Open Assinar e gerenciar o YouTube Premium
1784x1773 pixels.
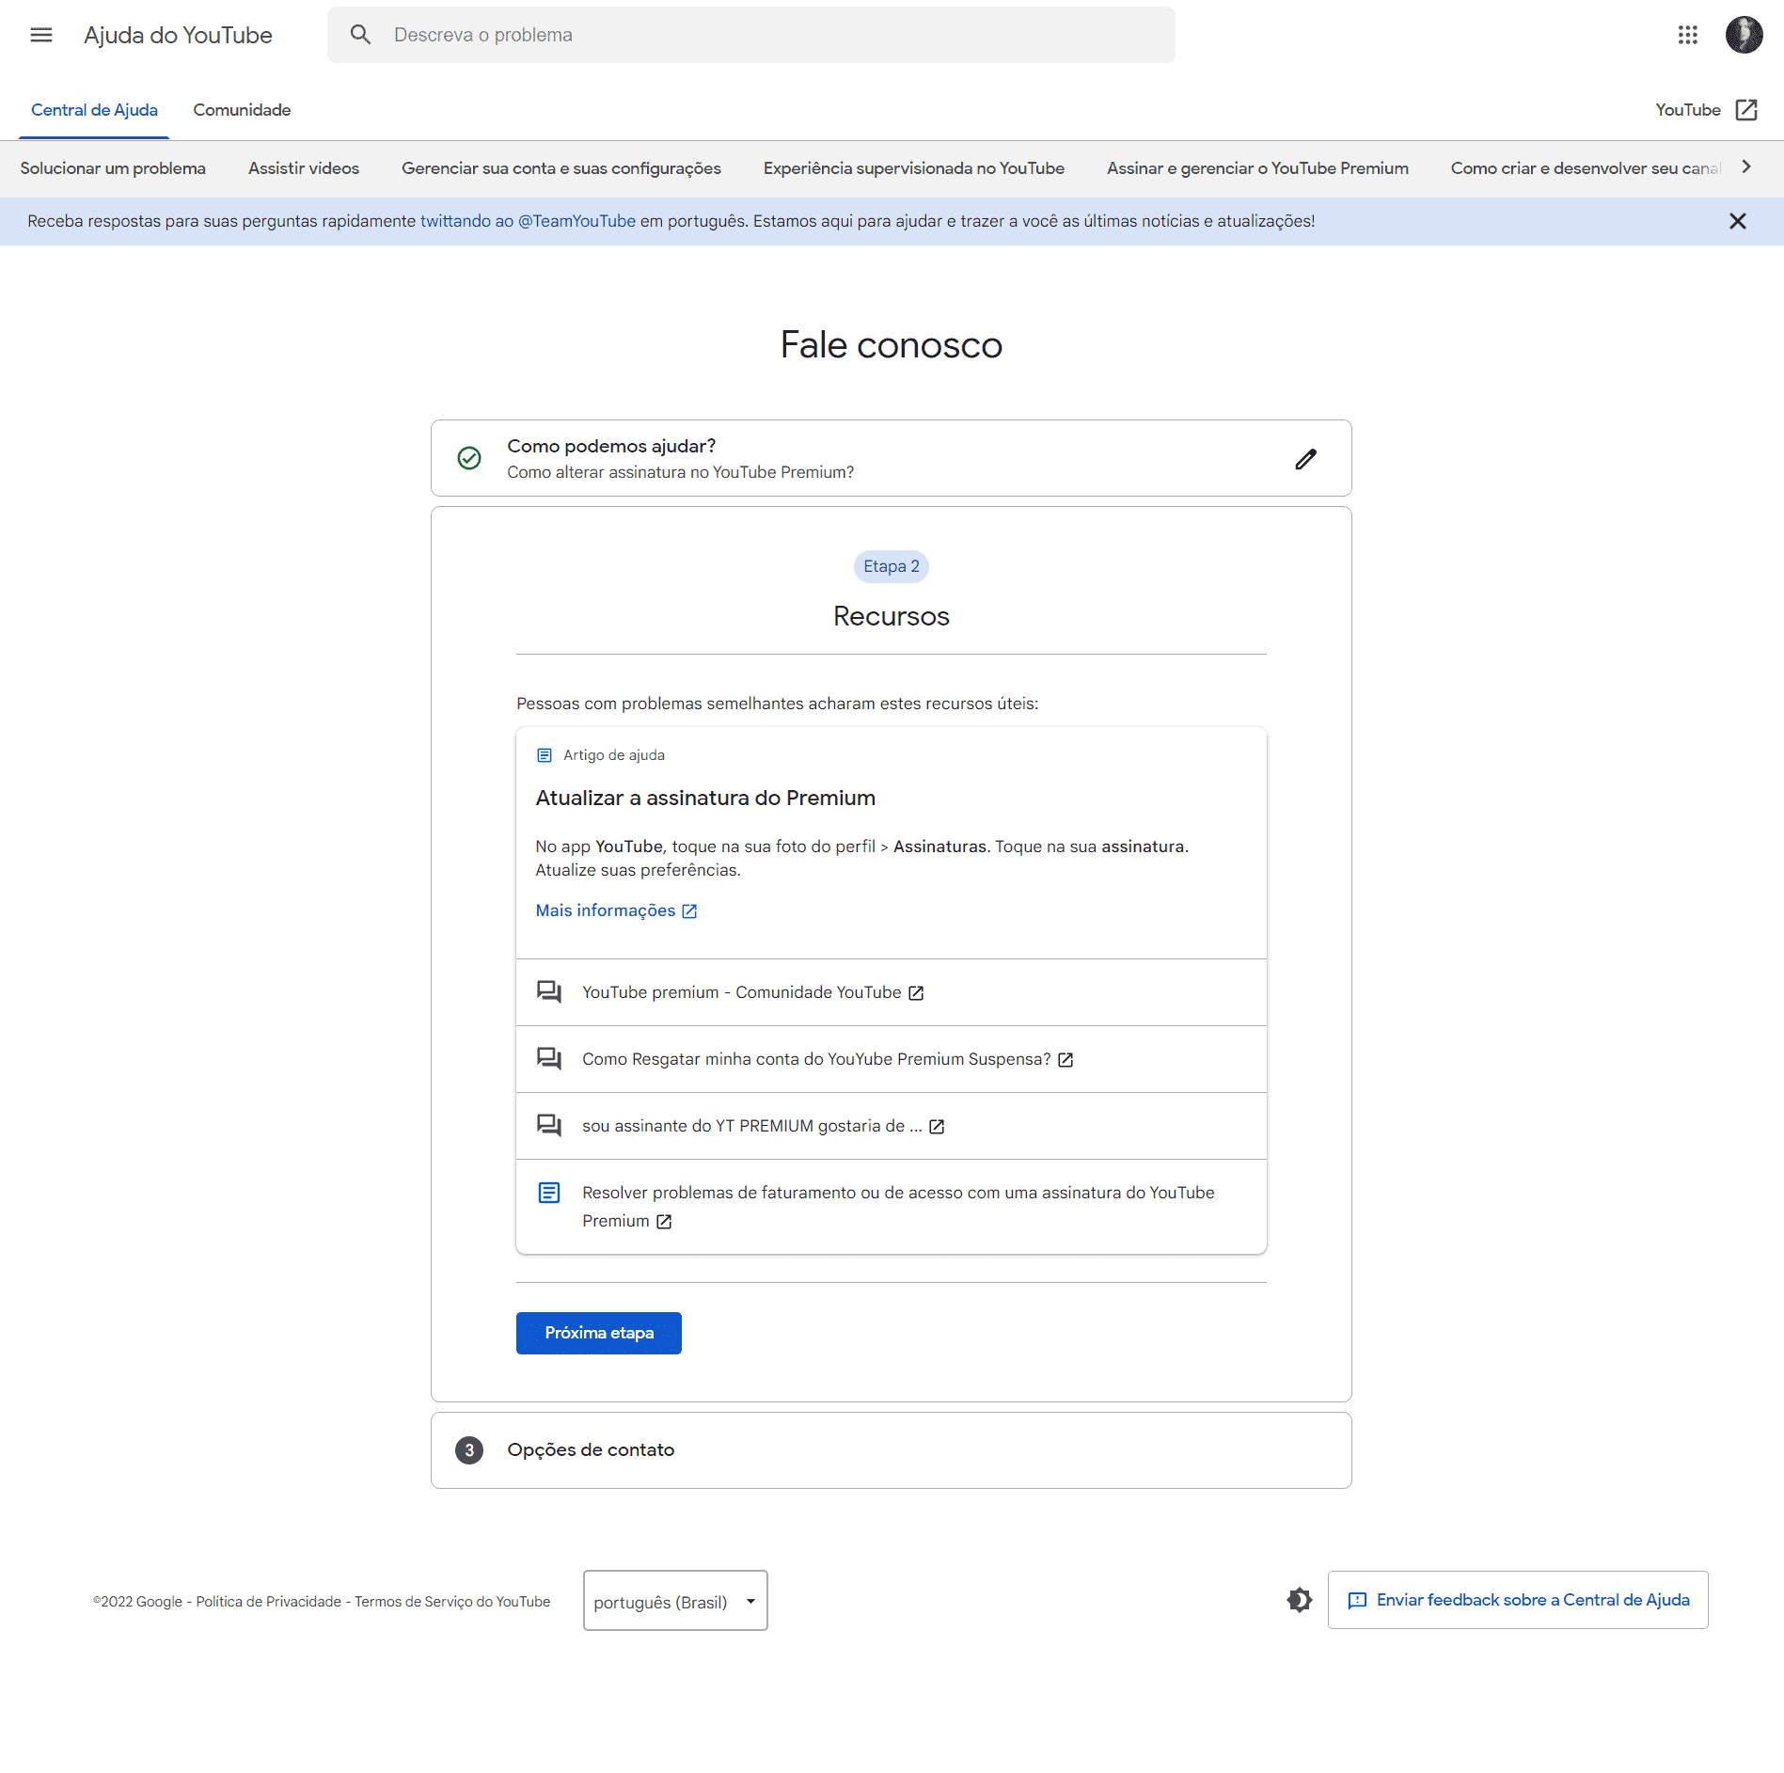coord(1257,168)
